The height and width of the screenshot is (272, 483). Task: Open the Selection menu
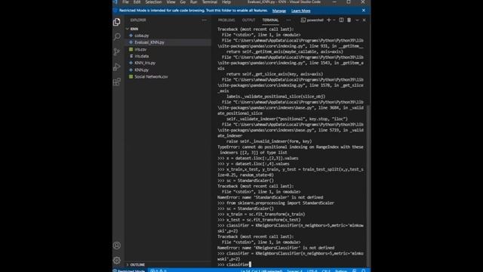[153, 2]
